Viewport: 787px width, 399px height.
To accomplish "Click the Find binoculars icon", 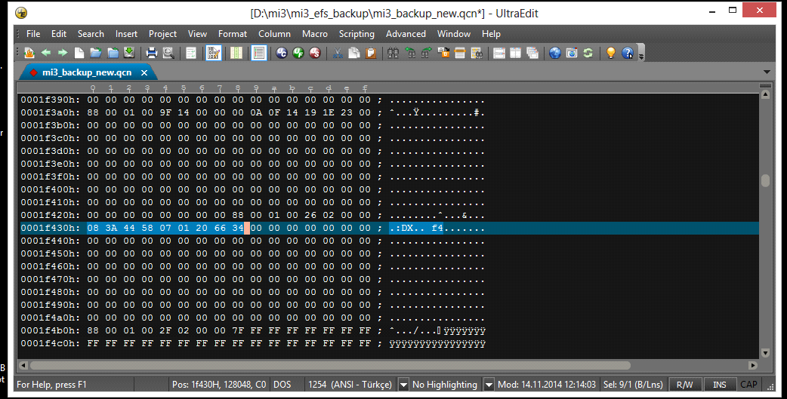I will [393, 53].
